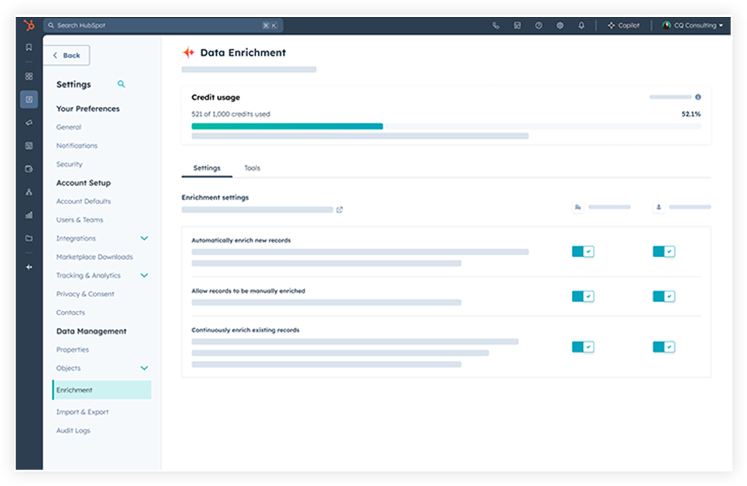Screen dimensions: 747x486
Task: Click the settings gear in the top navigation
Action: point(559,25)
